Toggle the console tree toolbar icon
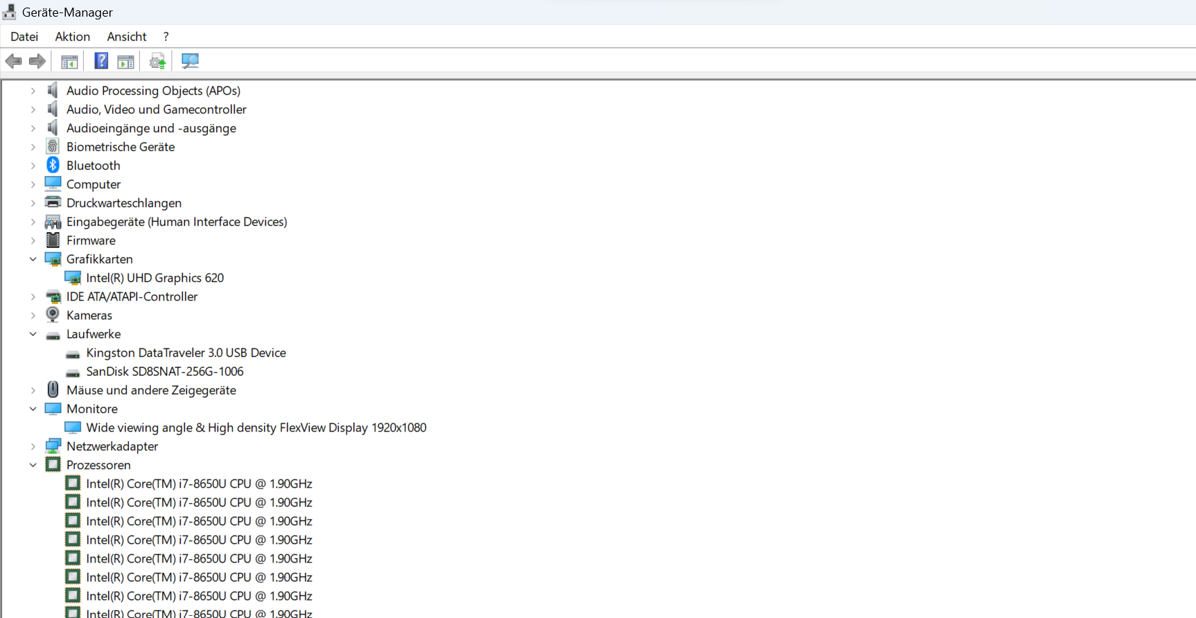This screenshot has height=618, width=1196. pyautogui.click(x=69, y=61)
